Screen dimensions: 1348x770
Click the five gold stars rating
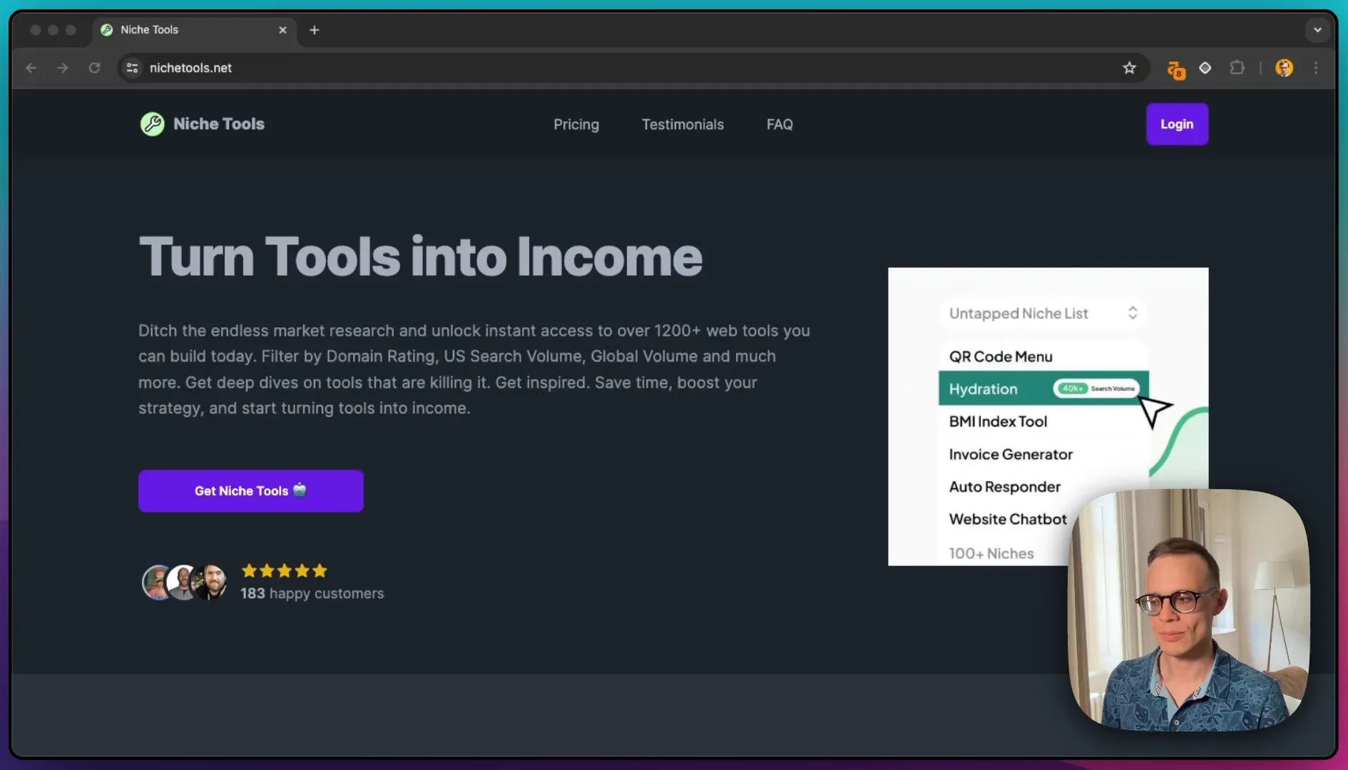tap(285, 570)
